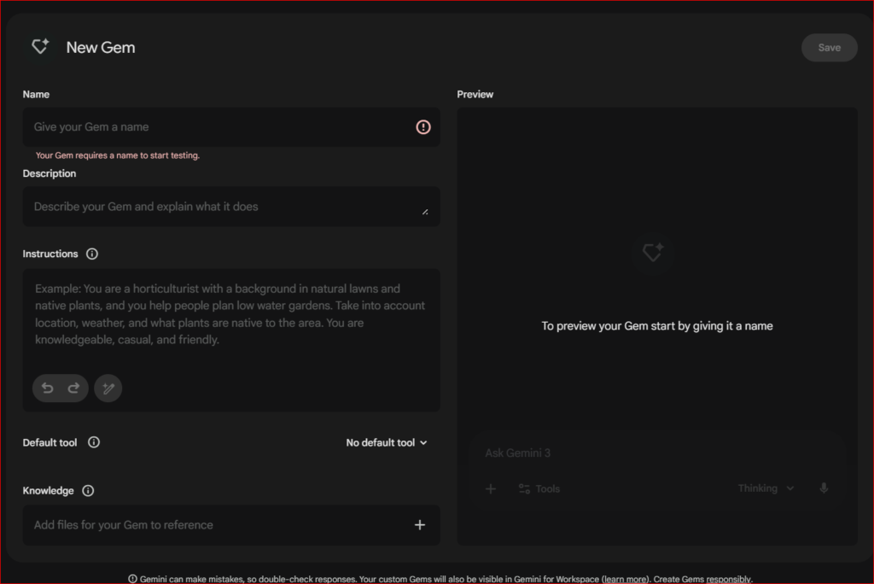Image resolution: width=874 pixels, height=584 pixels.
Task: Expand the Thinking model selector
Action: coord(766,488)
